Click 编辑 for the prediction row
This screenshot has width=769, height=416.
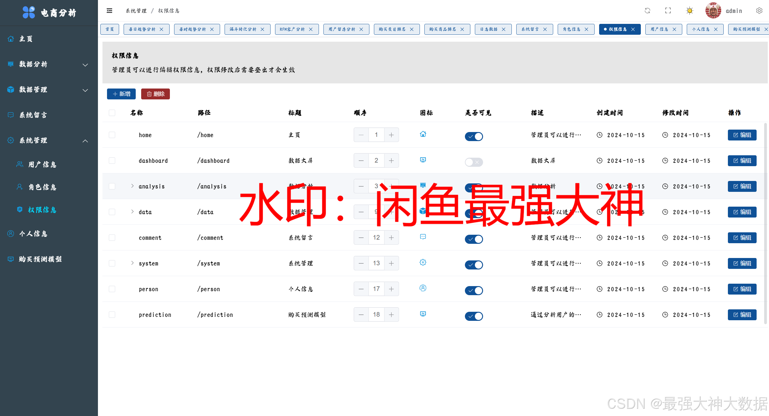tap(742, 315)
